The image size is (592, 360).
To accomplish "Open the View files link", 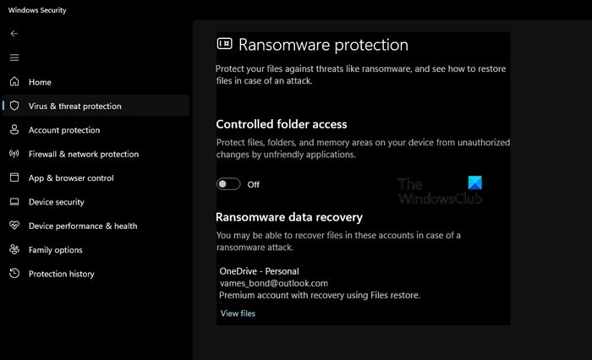I will [238, 314].
